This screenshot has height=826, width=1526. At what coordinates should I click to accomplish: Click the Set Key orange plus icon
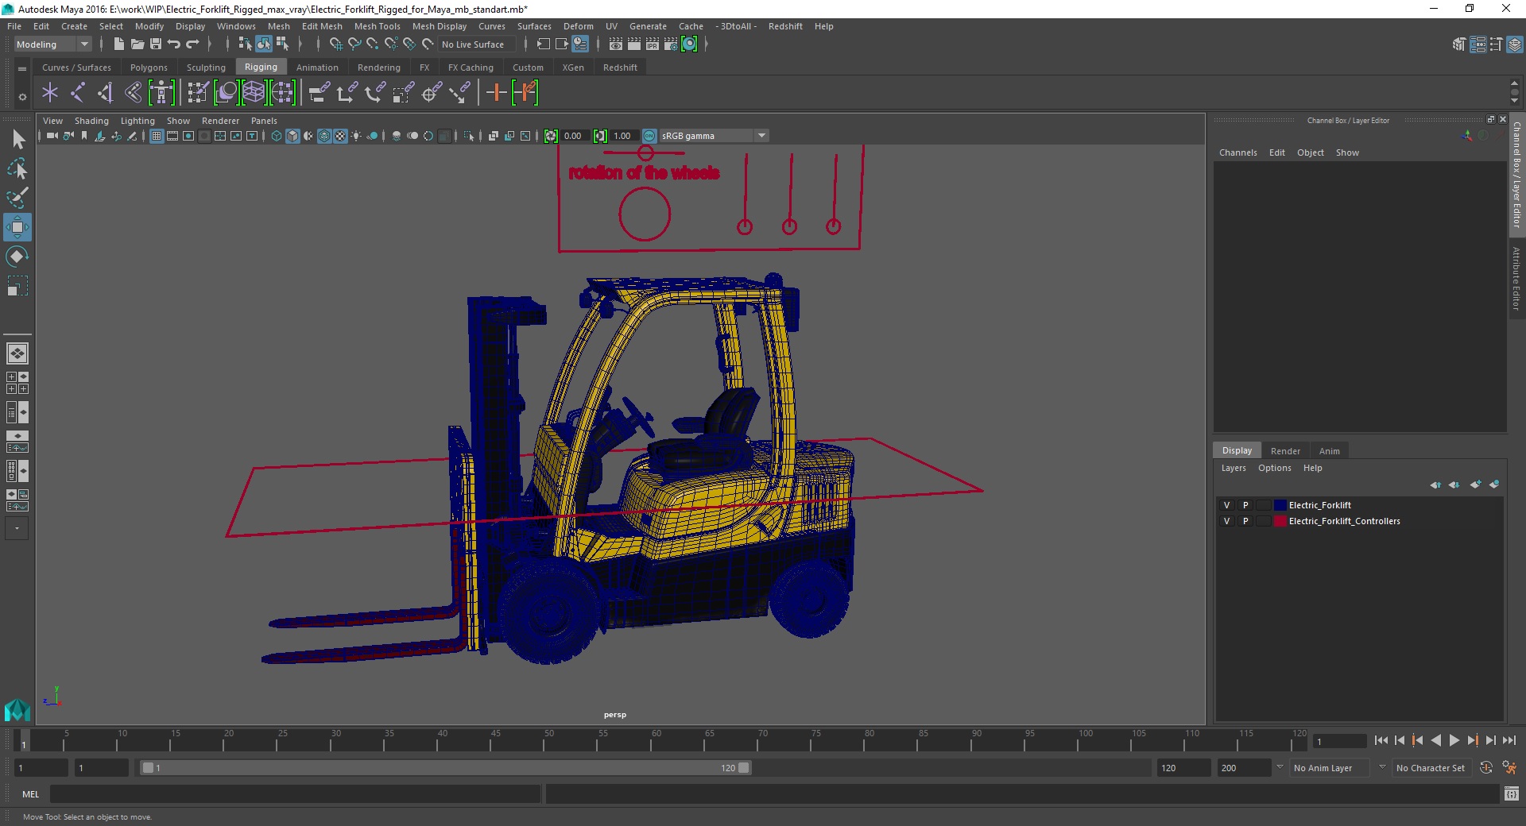(x=496, y=93)
